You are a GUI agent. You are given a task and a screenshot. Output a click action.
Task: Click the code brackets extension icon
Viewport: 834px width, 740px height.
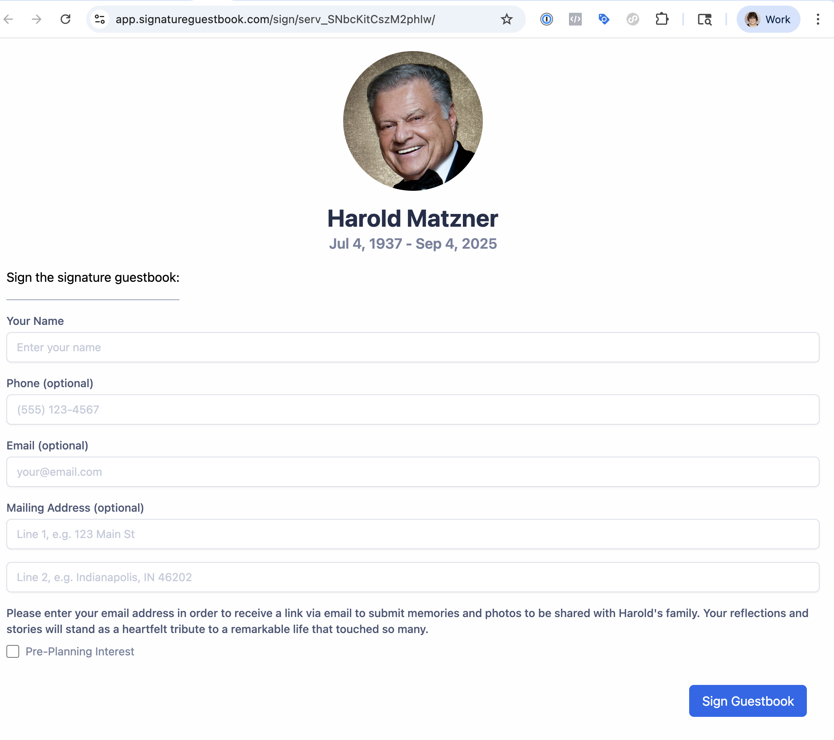575,19
